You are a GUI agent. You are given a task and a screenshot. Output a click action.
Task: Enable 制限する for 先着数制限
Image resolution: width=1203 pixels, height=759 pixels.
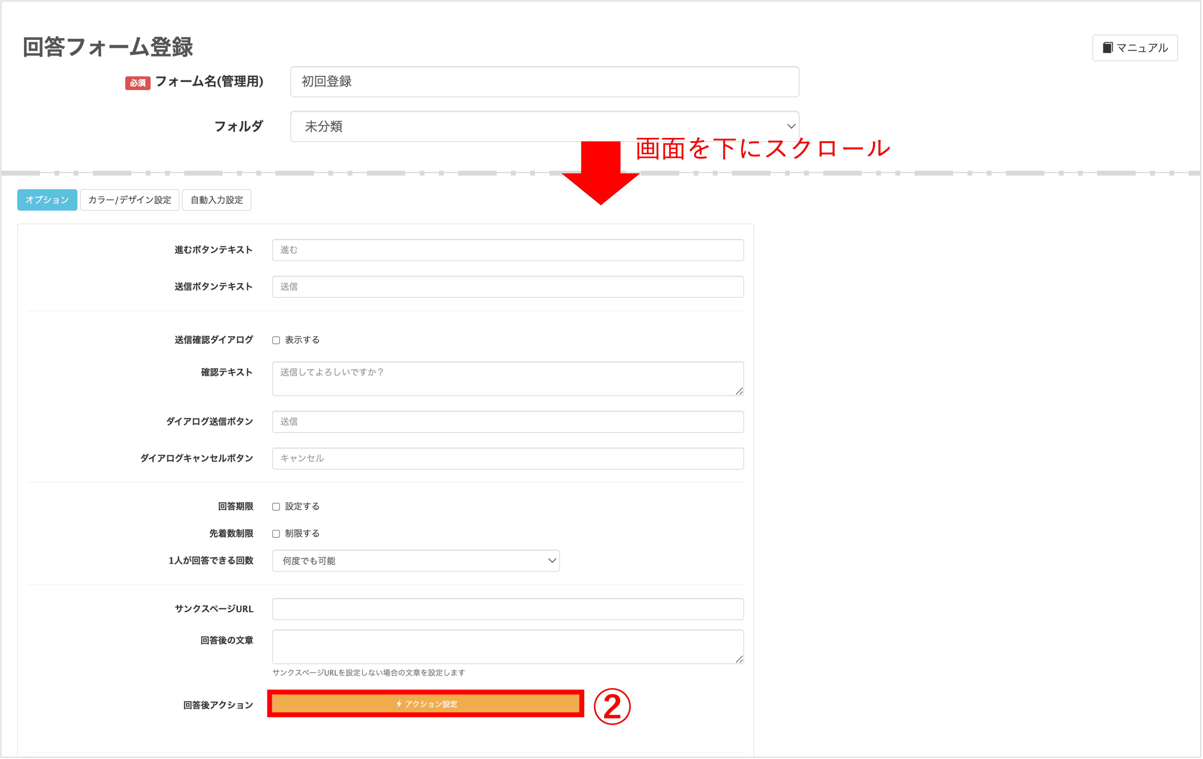(x=276, y=533)
